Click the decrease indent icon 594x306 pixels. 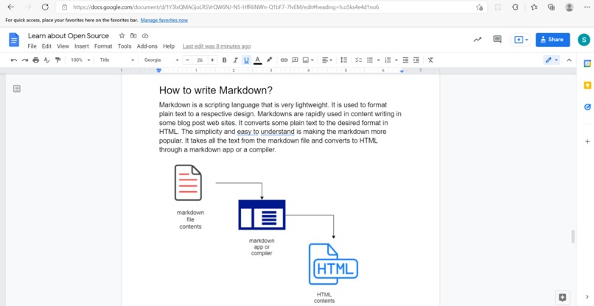405,60
